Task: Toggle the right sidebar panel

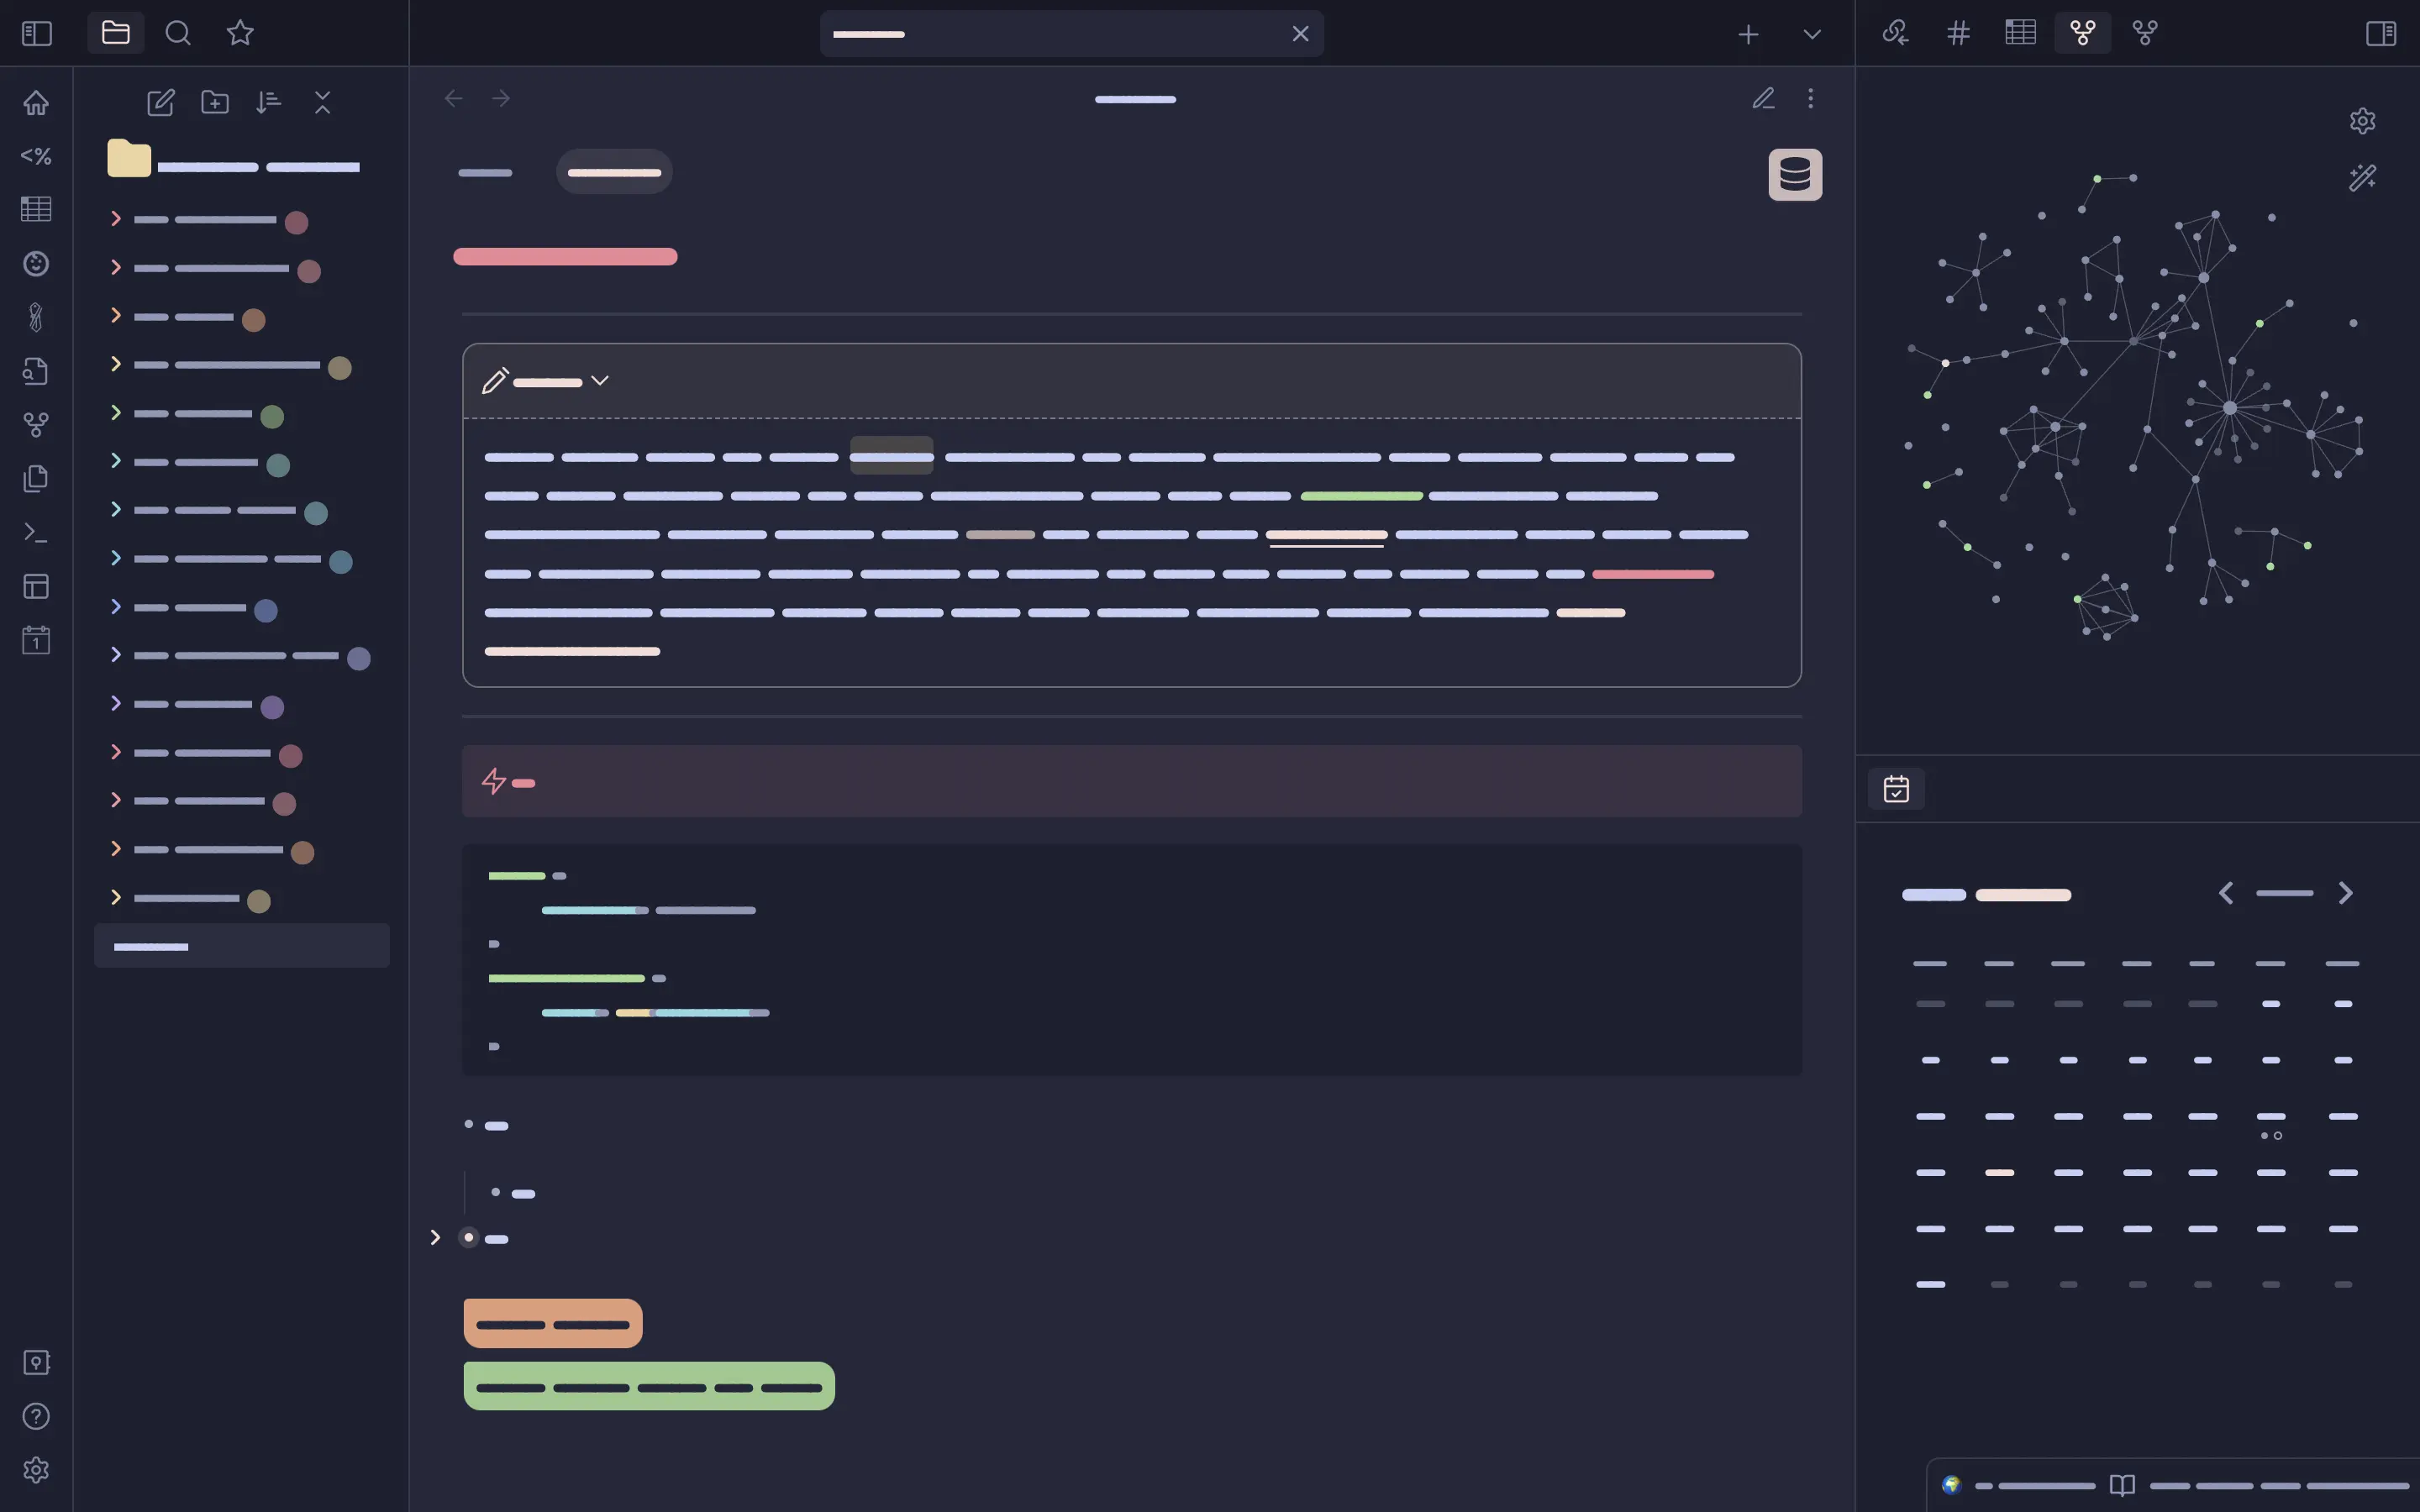Action: tap(2381, 33)
